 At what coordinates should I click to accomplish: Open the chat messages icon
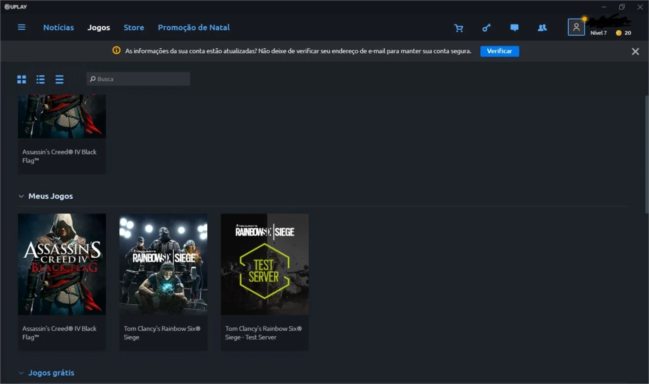coord(514,28)
